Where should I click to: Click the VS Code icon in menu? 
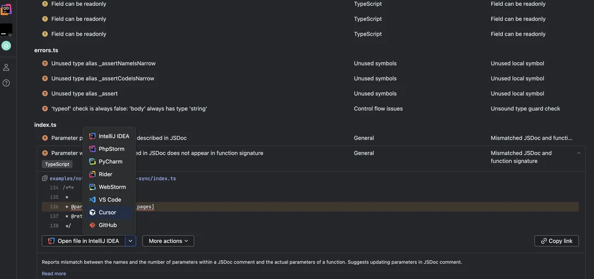tap(92, 200)
